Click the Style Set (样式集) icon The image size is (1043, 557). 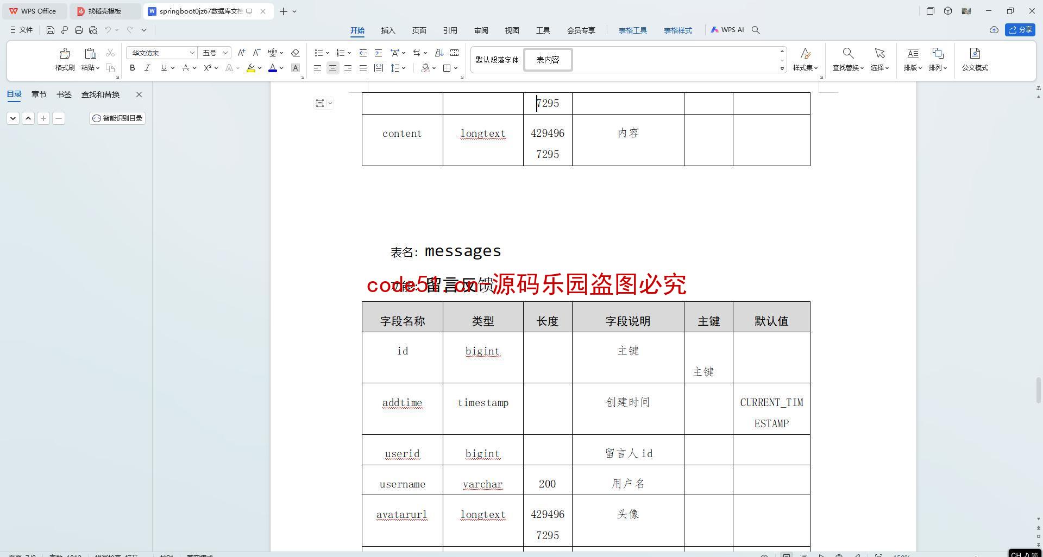[805, 53]
